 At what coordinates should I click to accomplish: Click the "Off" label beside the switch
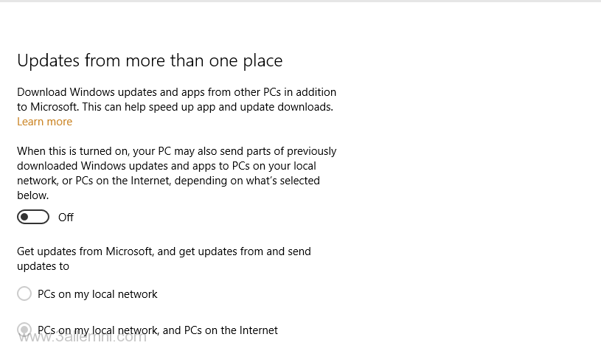[66, 218]
